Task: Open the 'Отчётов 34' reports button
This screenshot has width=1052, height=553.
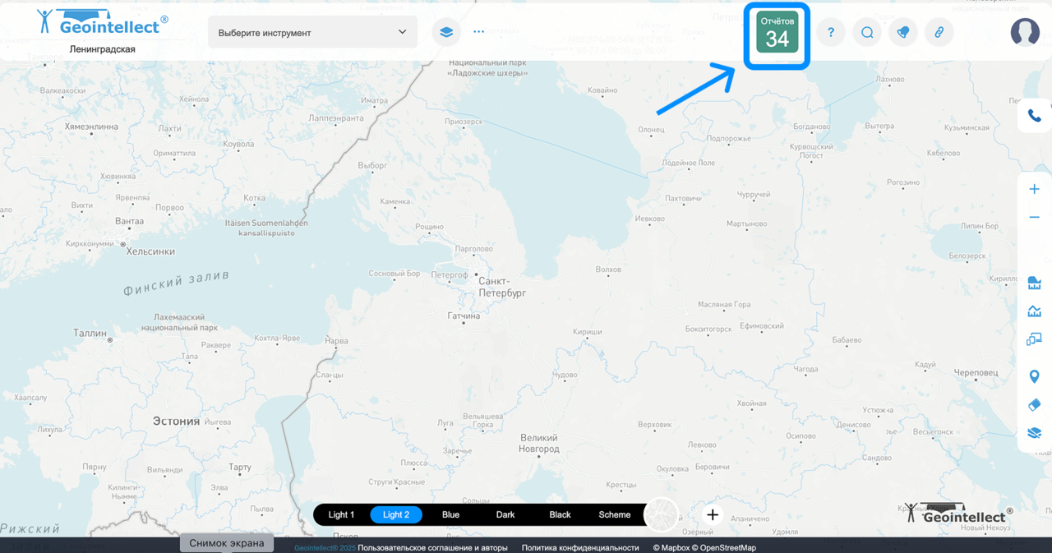Action: 777,33
